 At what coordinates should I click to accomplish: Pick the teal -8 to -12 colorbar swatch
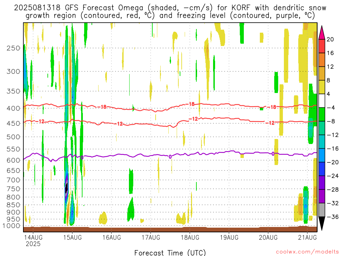click(x=322, y=128)
